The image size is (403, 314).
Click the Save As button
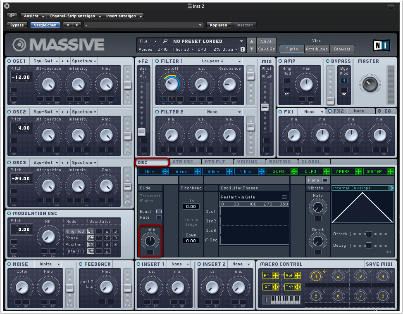point(266,49)
